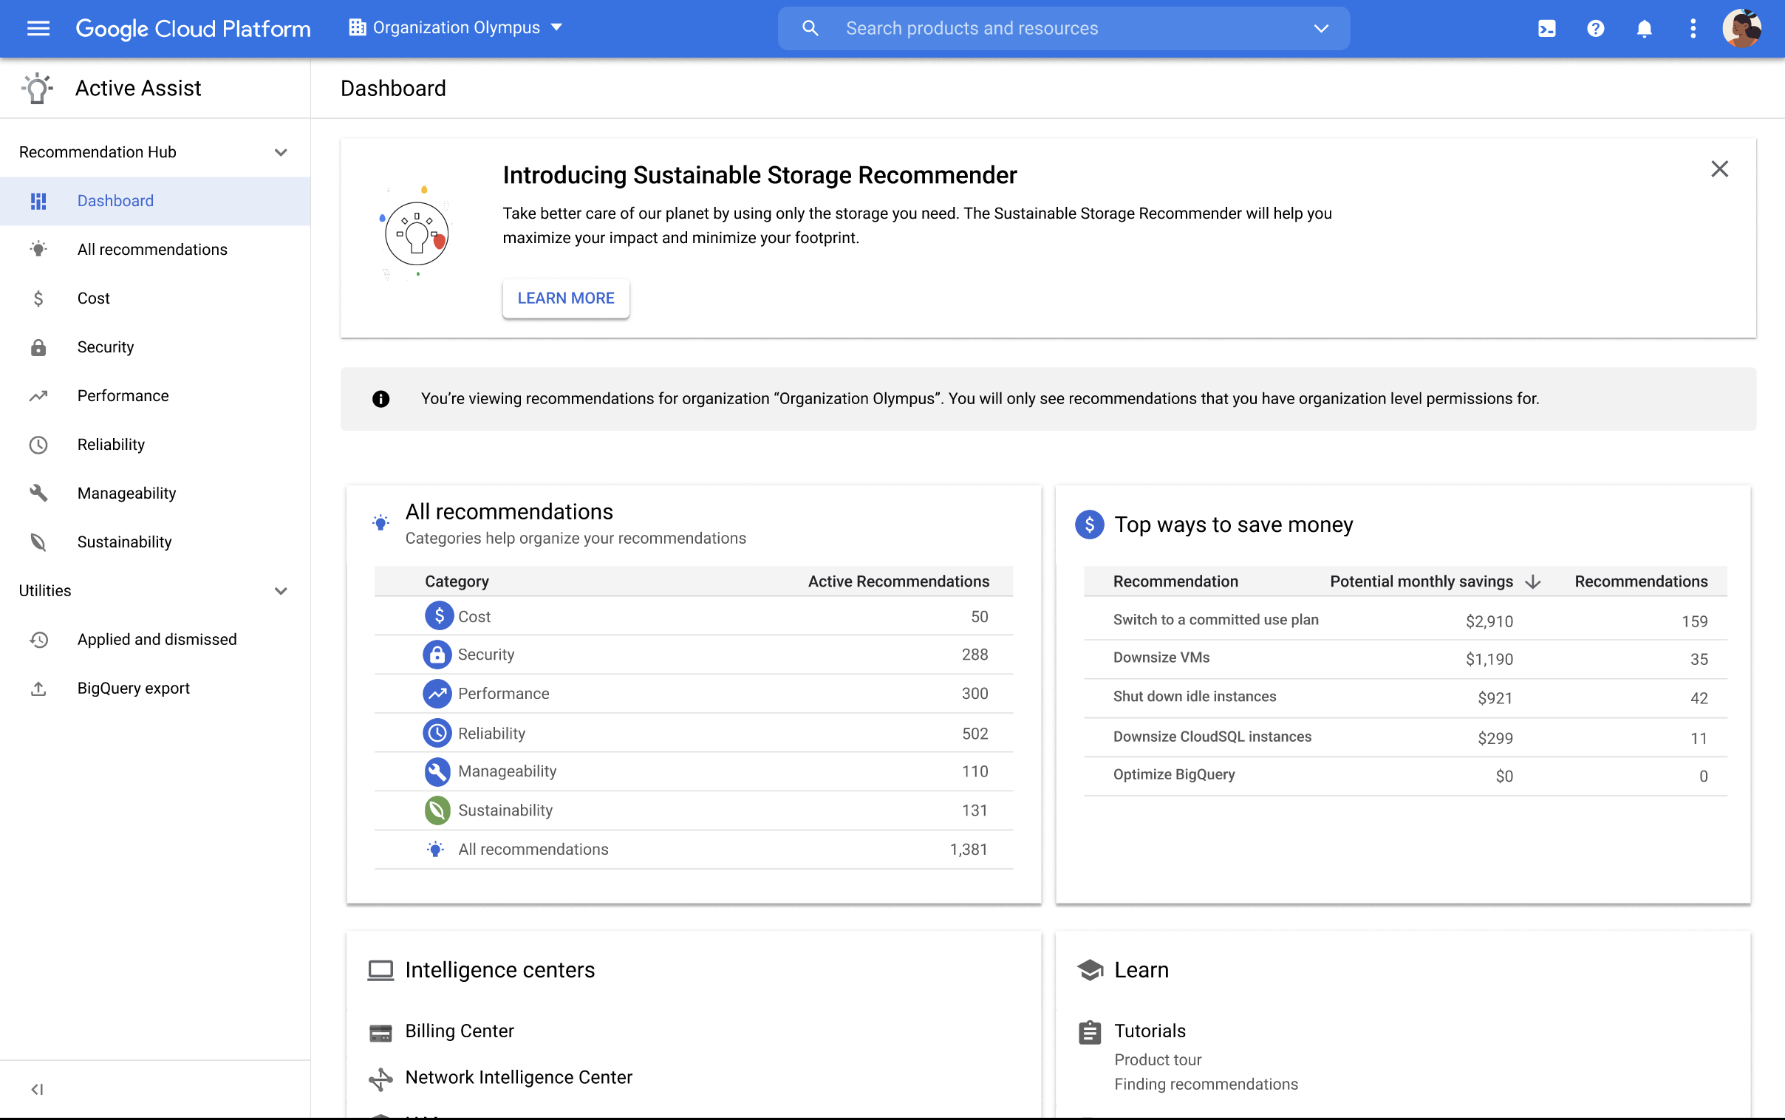The image size is (1785, 1120).
Task: Expand the Recommendation Hub section
Action: pos(281,151)
